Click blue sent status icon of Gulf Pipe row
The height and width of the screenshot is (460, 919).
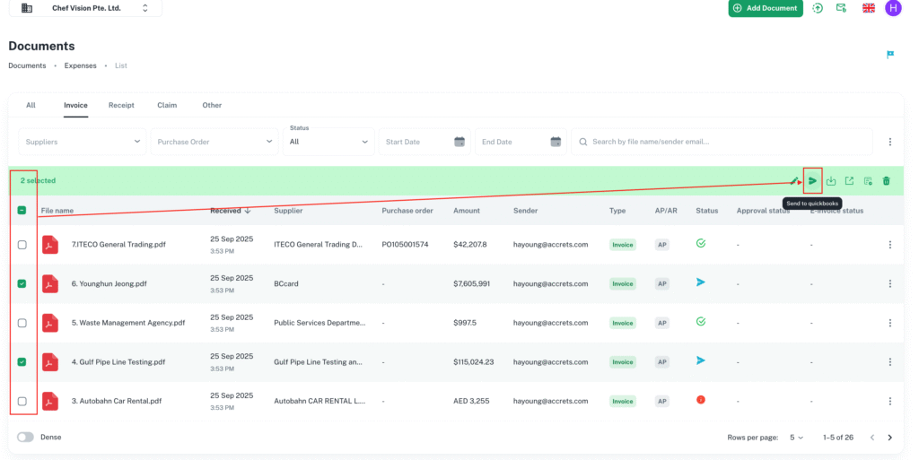700,360
